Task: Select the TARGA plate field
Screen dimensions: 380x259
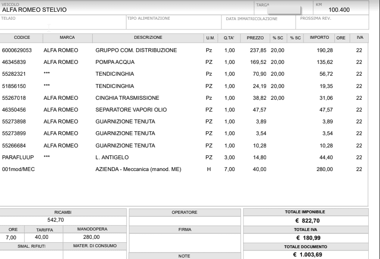Action: [283, 10]
